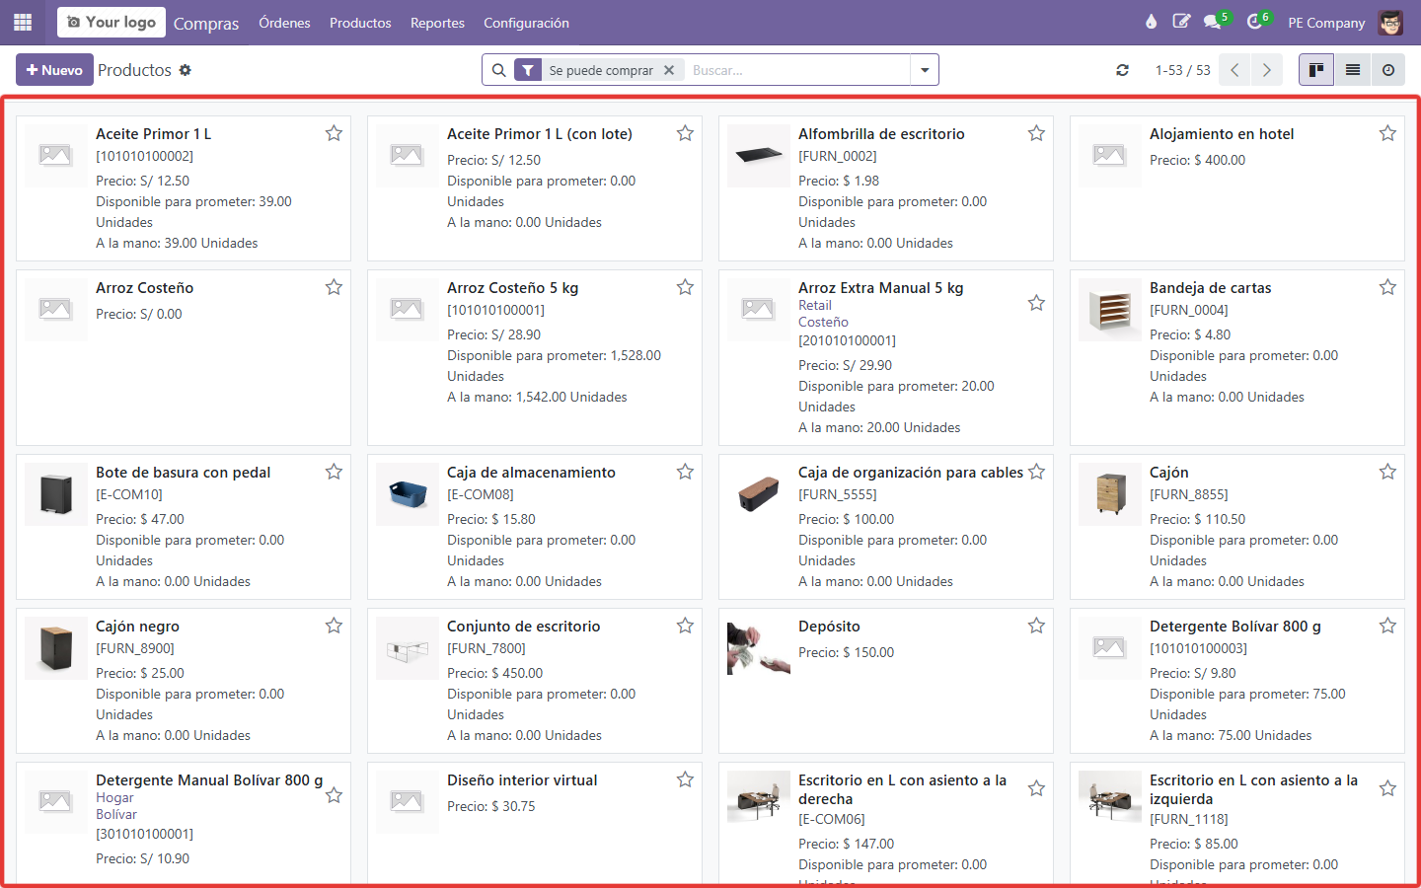Viewport: 1421px width, 888px height.
Task: Favorite Caja de almacenamiento card
Action: (685, 472)
